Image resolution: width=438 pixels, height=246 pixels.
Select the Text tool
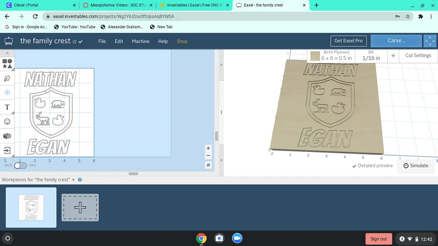coord(7,107)
